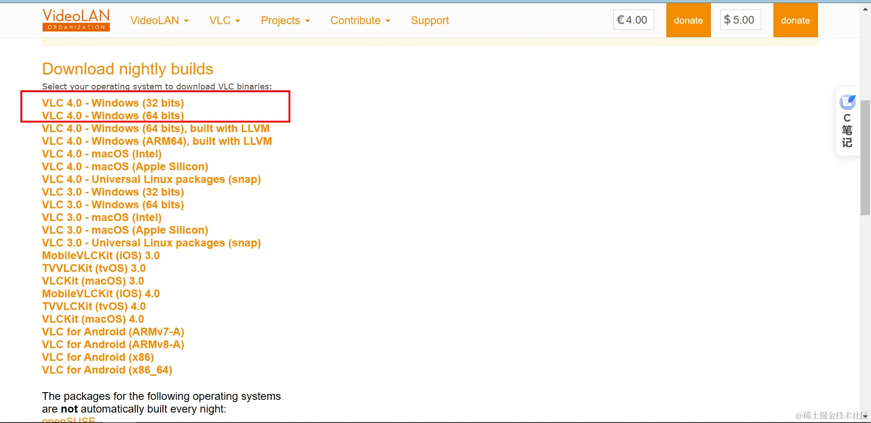Open MobileVLCKit (iOS) 3.0 link

coord(101,256)
